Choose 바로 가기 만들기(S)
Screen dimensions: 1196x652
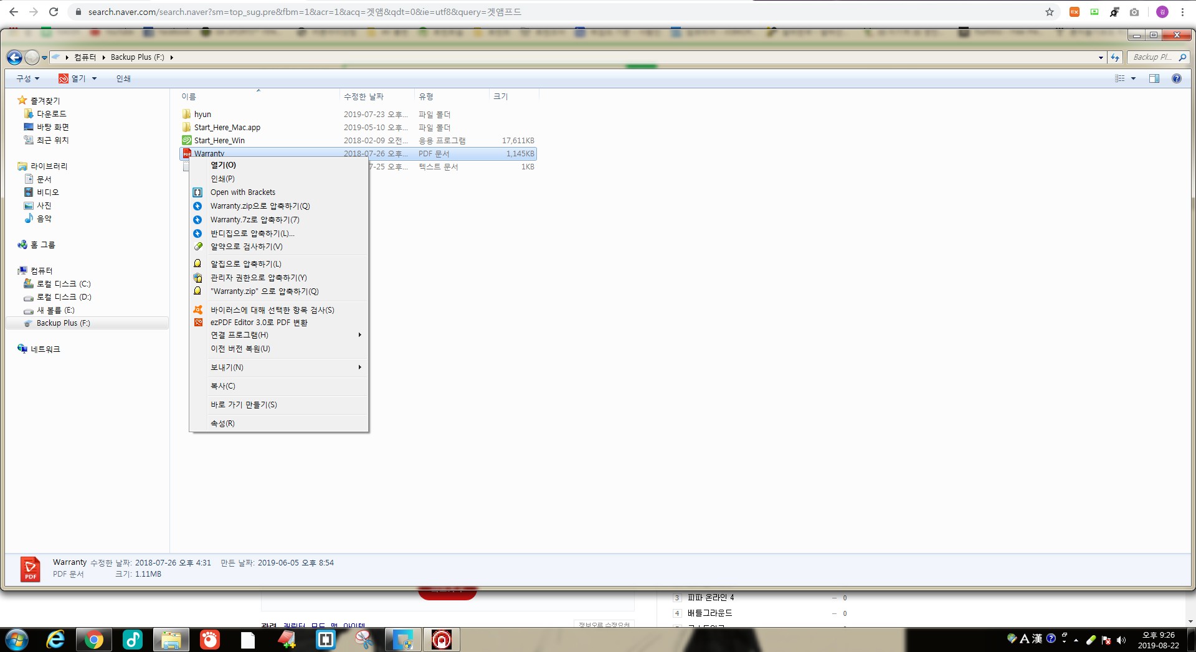click(278, 405)
